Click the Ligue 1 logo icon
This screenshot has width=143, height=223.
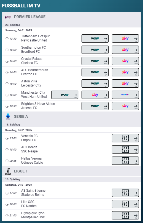(8, 171)
